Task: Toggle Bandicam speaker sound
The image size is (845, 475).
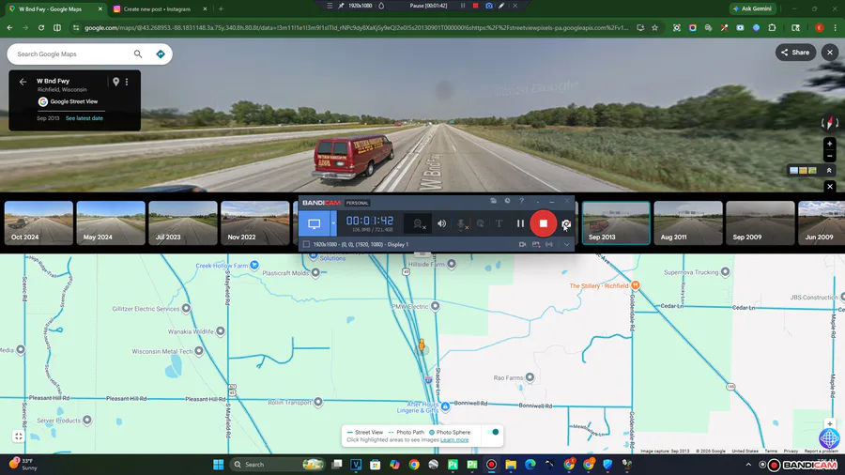Action: (441, 223)
